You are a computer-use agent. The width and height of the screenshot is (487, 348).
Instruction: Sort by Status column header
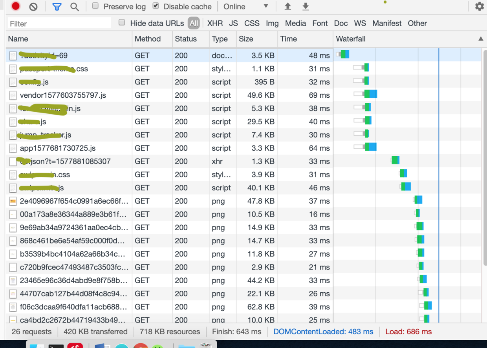(190, 39)
